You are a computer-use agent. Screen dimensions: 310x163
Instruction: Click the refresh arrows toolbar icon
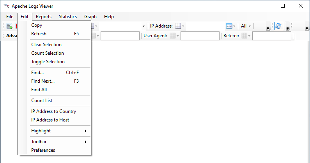tap(278, 26)
